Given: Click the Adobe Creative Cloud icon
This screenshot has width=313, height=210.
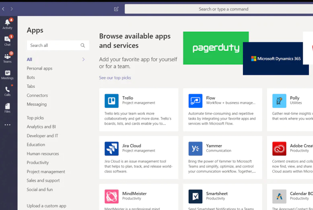Looking at the screenshot, I should click(x=279, y=149).
